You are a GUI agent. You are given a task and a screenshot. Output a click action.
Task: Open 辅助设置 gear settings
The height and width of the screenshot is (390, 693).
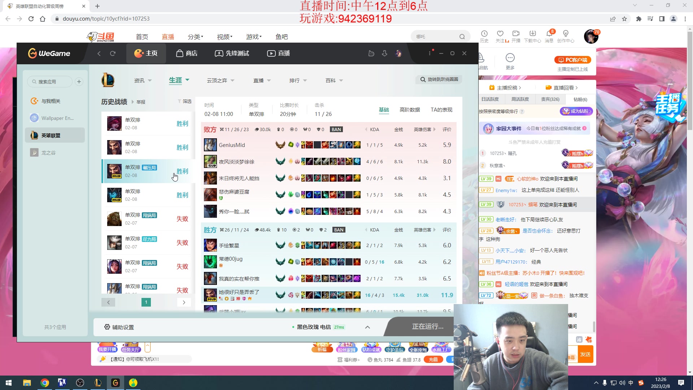(119, 327)
